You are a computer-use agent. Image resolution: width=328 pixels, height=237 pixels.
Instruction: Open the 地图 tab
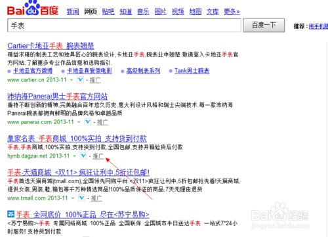click(x=195, y=11)
